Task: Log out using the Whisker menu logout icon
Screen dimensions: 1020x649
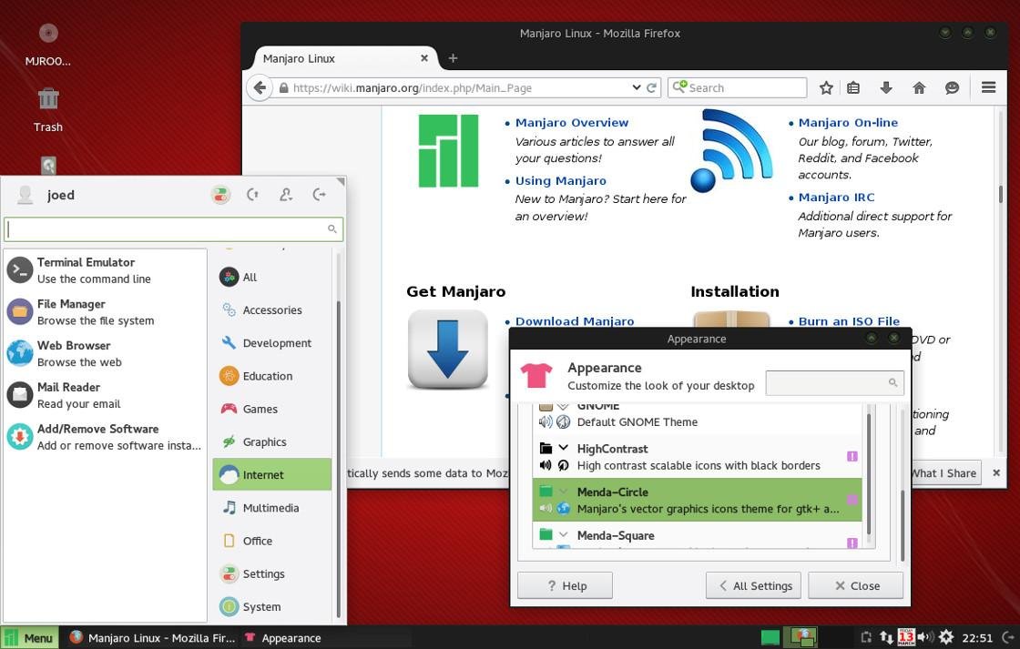Action: (x=319, y=194)
